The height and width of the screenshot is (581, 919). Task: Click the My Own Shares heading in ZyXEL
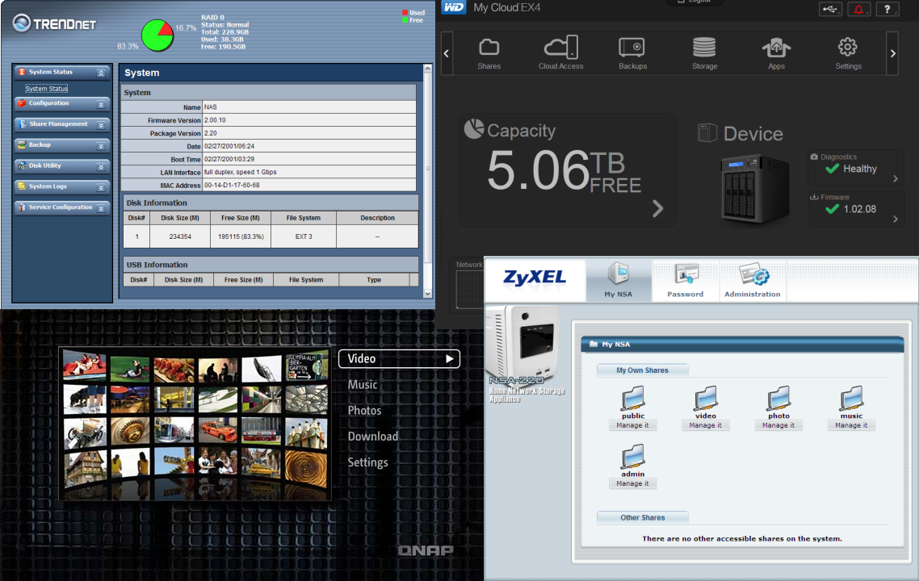pos(642,370)
